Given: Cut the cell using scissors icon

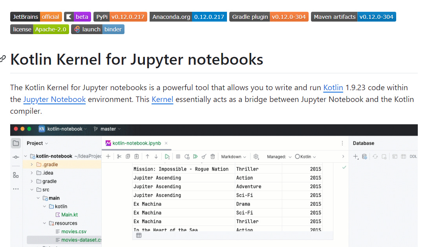Looking at the screenshot, I should click(119, 156).
